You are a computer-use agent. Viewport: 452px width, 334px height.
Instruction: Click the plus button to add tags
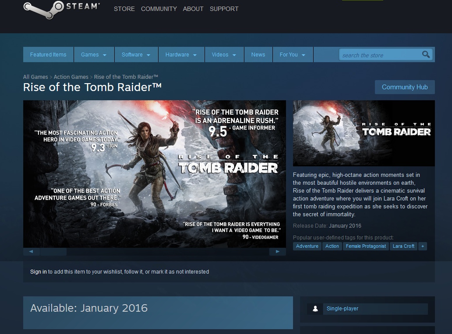423,246
